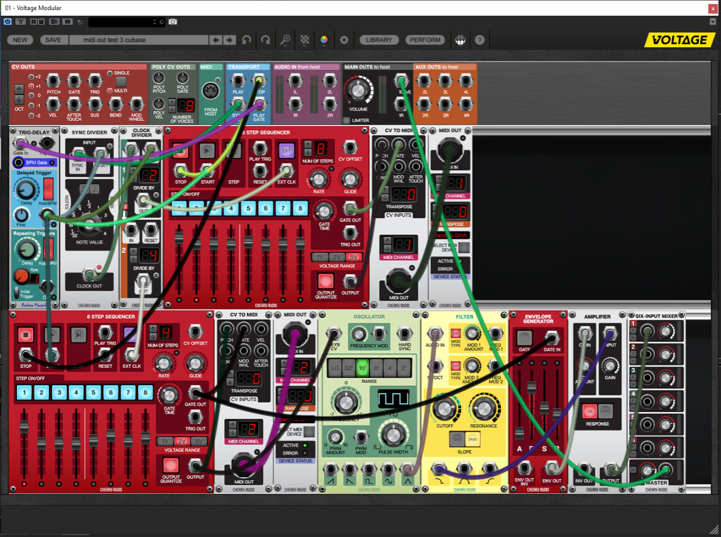Load the previous preset with left arrow
Viewport: 721px width, 537px height.
click(x=215, y=40)
